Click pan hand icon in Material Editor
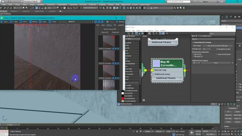Screen dimensions: 242x136 [219, 104]
